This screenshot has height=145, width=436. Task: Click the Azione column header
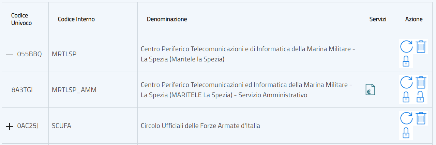[414, 19]
